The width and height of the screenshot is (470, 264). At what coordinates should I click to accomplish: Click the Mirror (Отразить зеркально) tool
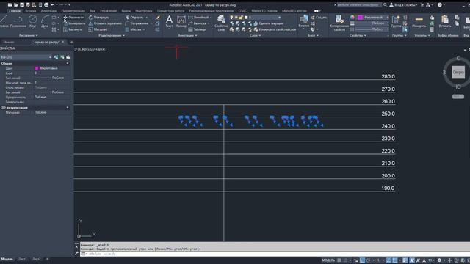105,23
